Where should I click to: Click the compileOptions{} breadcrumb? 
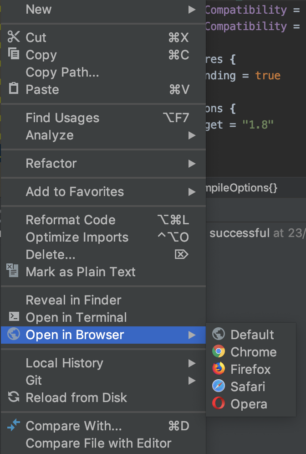pos(241,188)
